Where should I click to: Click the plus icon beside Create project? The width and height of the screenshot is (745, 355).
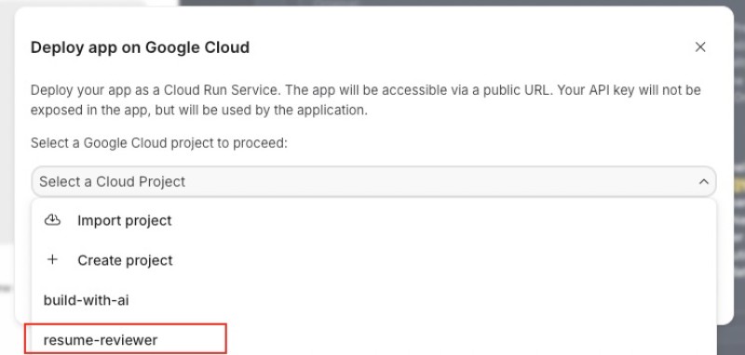[x=52, y=259]
